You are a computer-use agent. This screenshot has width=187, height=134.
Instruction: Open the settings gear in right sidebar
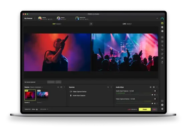coord(162,109)
